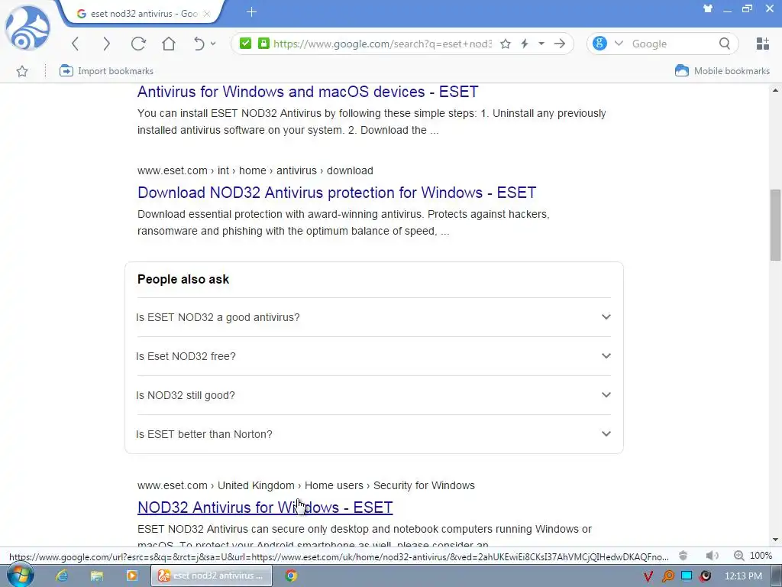Image resolution: width=782 pixels, height=587 pixels.
Task: Click the status bar ad-block shield icon
Action: [x=683, y=556]
